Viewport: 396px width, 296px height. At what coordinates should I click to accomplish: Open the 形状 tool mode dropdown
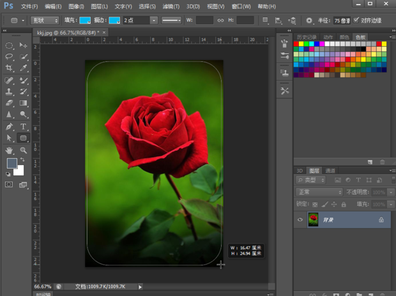pos(45,20)
